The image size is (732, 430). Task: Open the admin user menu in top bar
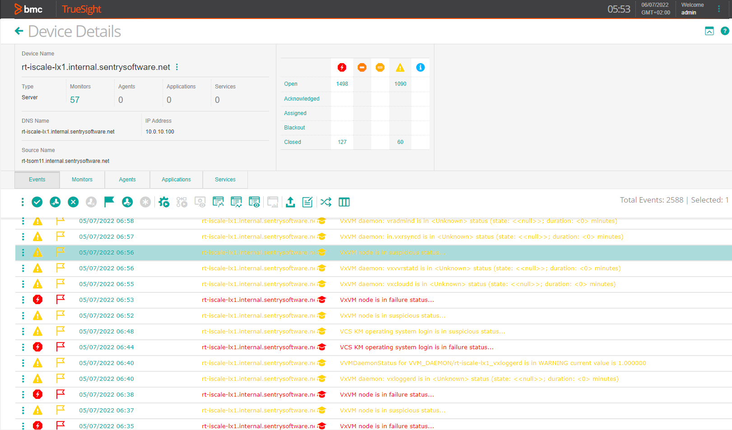coord(719,9)
